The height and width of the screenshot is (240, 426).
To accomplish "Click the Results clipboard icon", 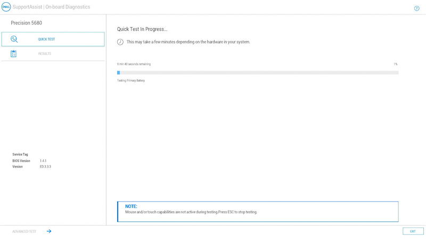I will click(14, 54).
